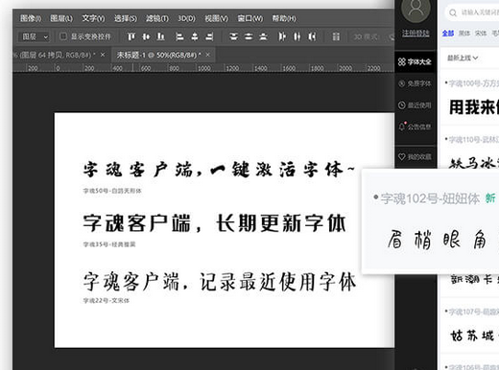Click the user avatar in font client
Image resolution: width=499 pixels, height=370 pixels.
[416, 10]
